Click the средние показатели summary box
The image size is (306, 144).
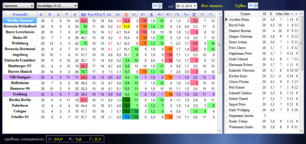[x=75, y=139]
